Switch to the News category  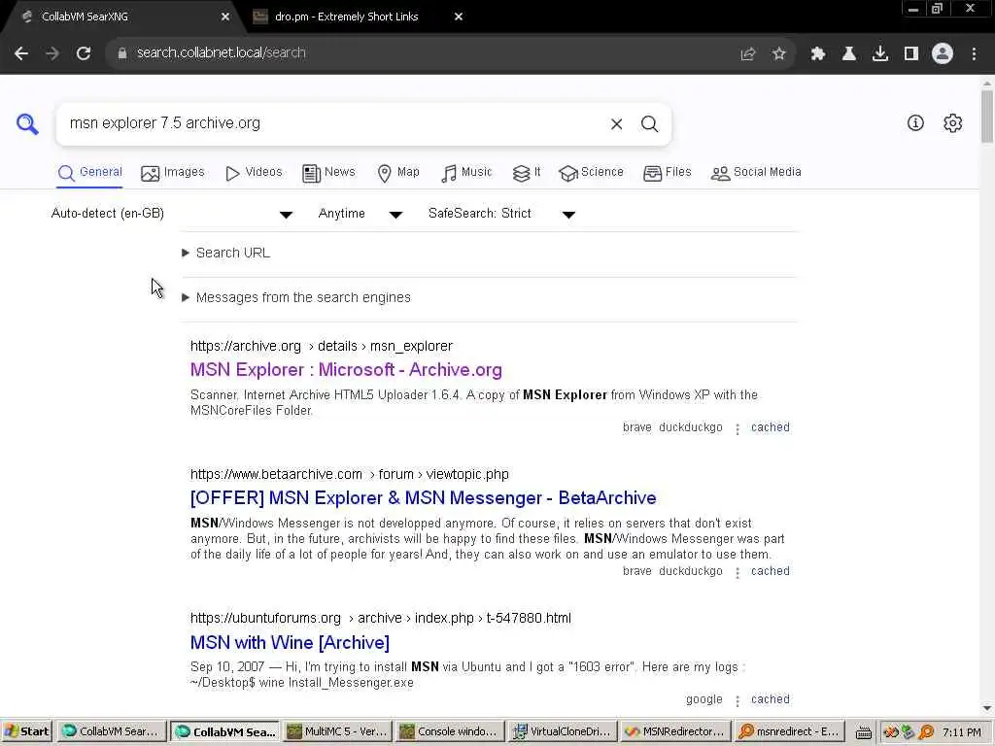328,173
